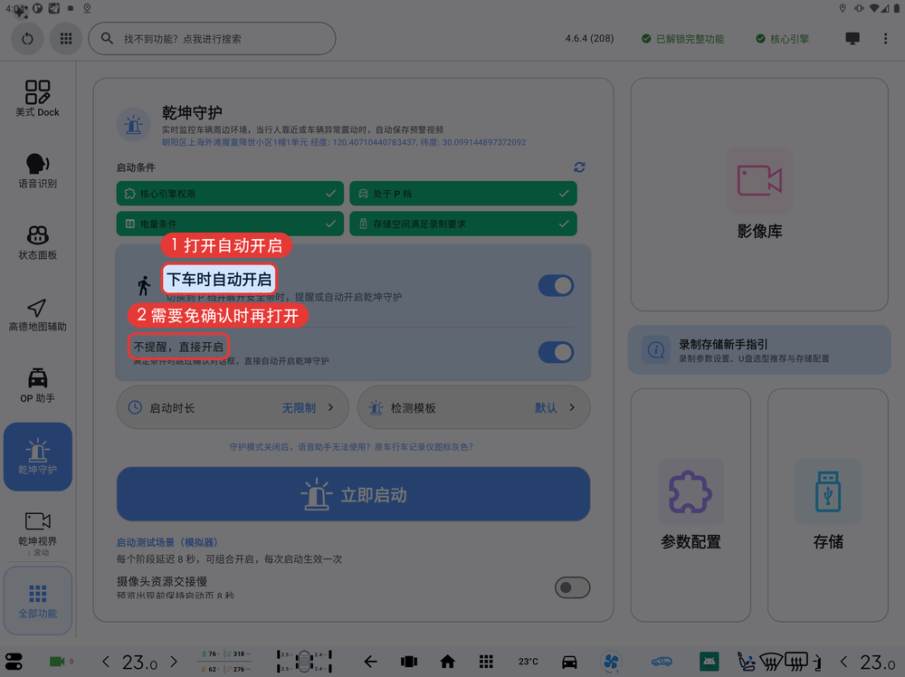
Task: Click the green camera recorder icon
Action: click(56, 662)
